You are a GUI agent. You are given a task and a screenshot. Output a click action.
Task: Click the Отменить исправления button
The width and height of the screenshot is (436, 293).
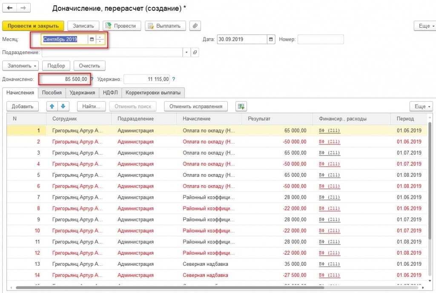coord(195,106)
